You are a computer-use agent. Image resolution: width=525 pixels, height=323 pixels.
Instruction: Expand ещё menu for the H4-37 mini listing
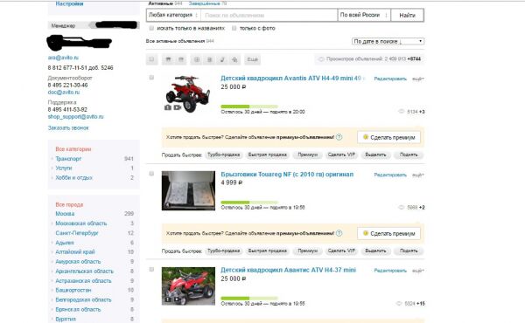click(418, 271)
